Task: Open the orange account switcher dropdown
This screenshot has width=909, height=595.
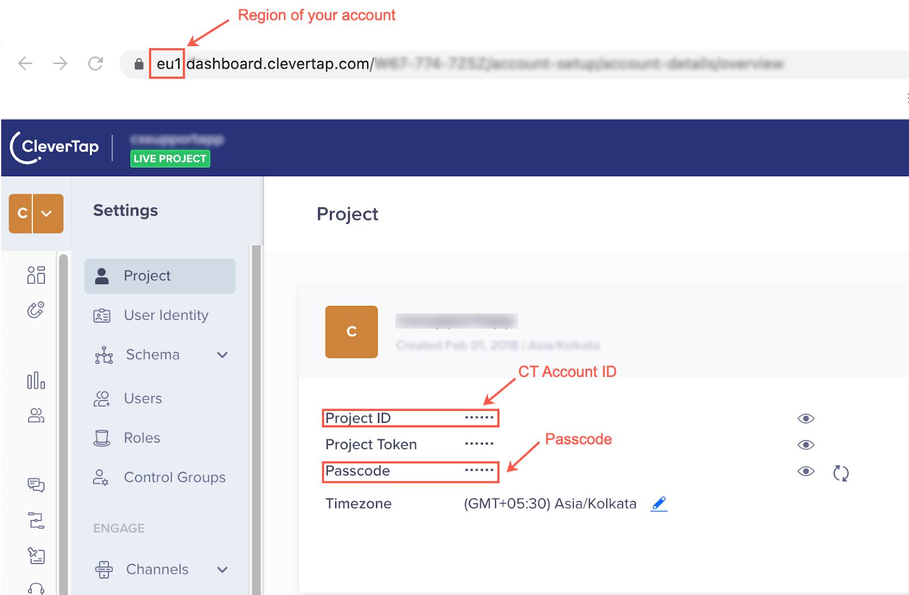Action: point(47,214)
